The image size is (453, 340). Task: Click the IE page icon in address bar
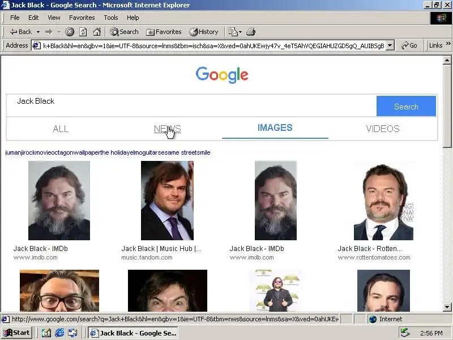[x=36, y=46]
